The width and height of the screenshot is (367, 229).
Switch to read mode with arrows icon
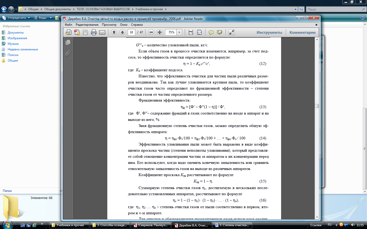pos(231,32)
